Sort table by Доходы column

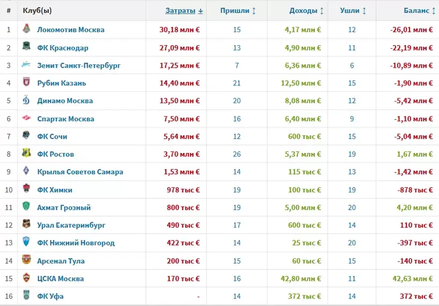tap(303, 11)
